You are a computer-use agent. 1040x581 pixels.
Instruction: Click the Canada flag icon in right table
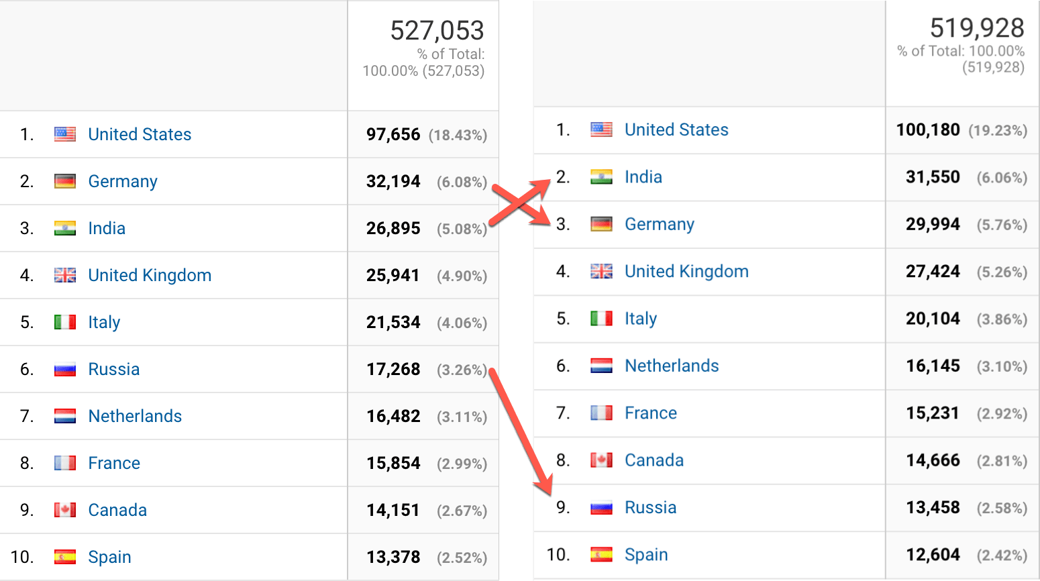point(601,460)
